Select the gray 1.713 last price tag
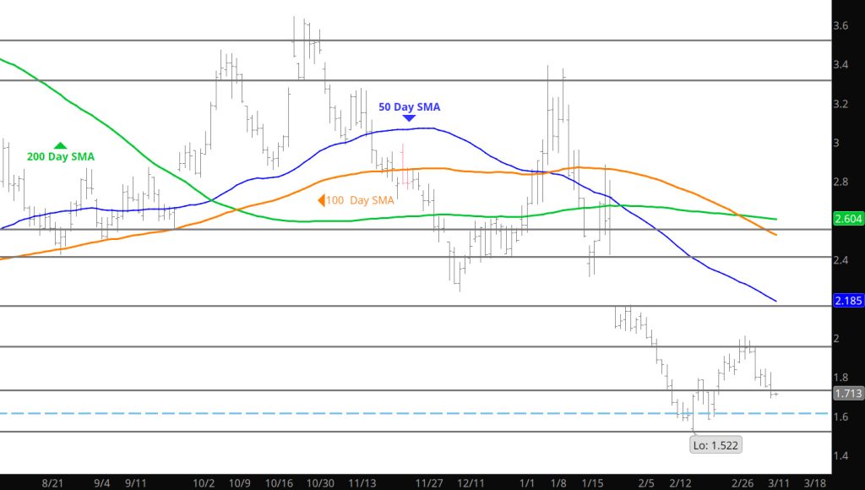 [x=847, y=393]
